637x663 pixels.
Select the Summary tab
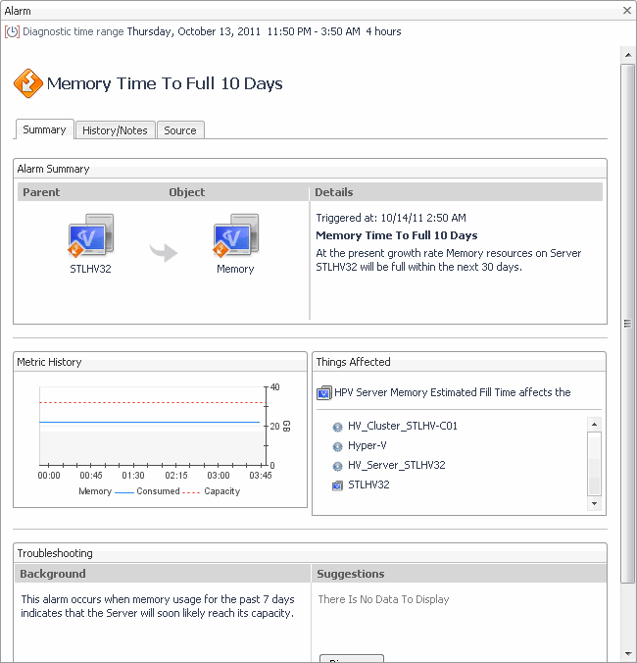coord(44,129)
